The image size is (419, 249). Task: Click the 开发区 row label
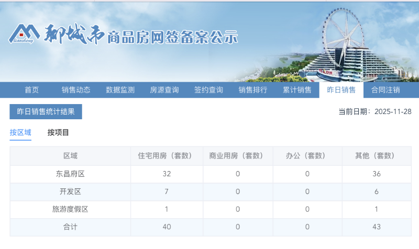tap(70, 191)
